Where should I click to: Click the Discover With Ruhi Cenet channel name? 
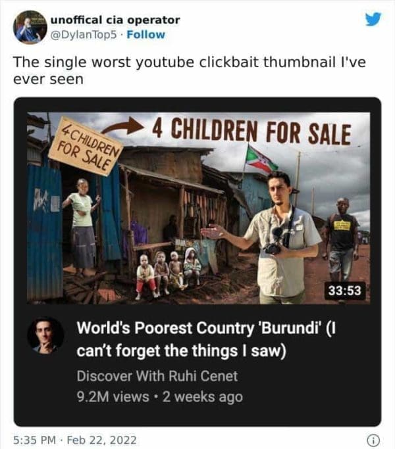coord(157,376)
